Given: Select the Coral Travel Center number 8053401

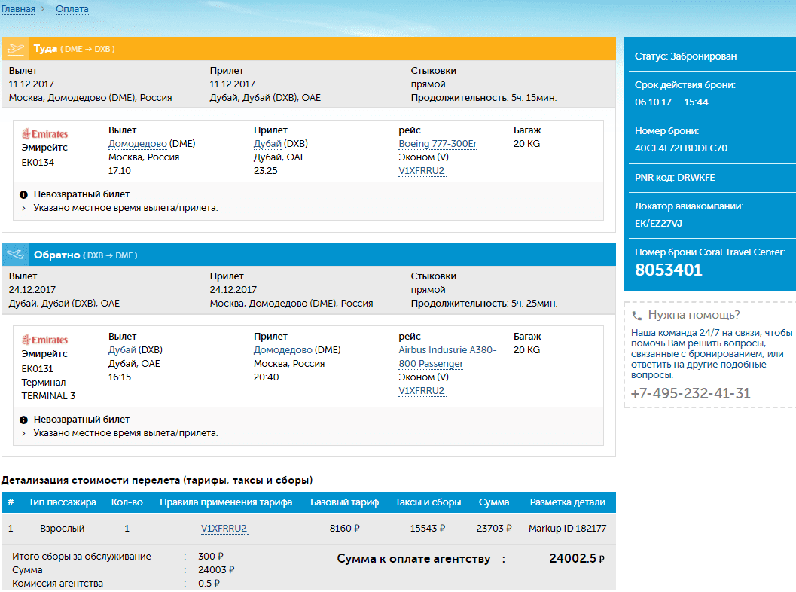Looking at the screenshot, I should pos(669,270).
